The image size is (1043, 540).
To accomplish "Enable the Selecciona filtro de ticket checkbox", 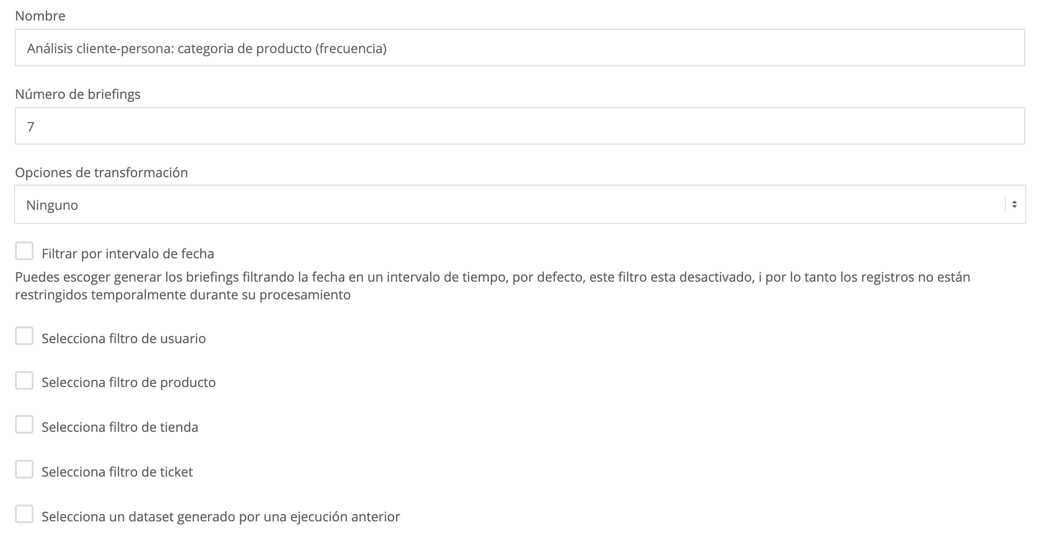I will 24,470.
